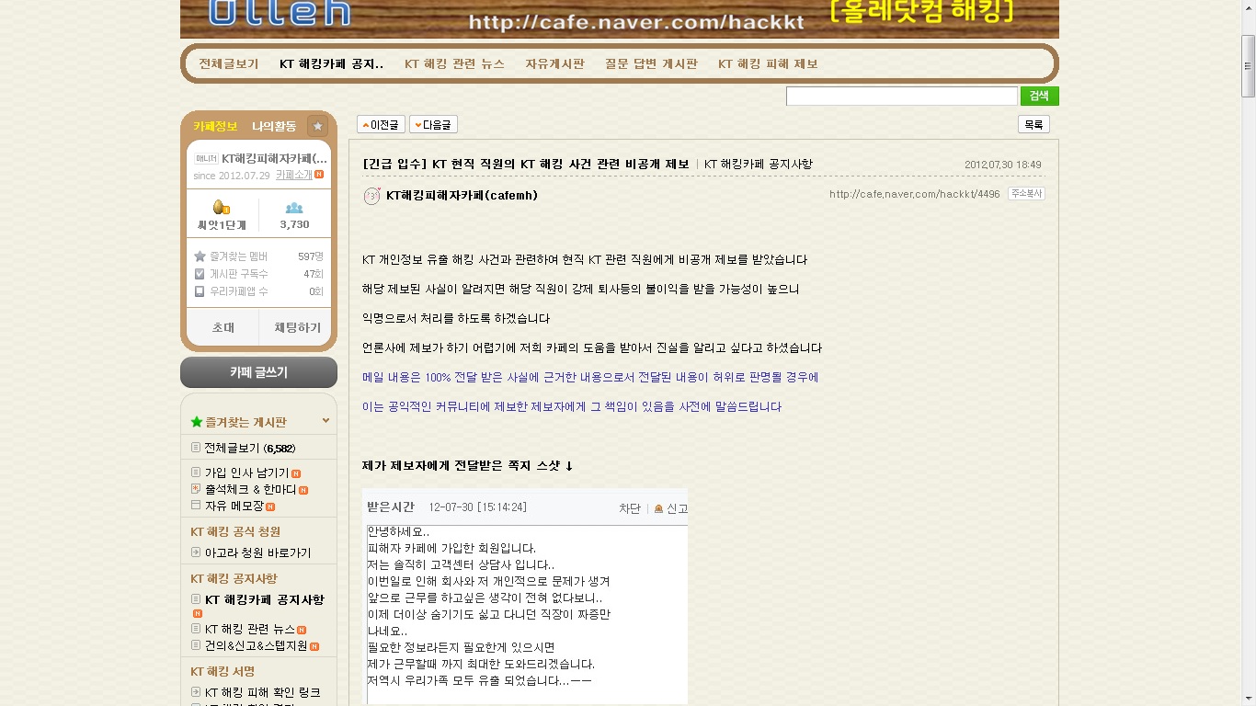Screen dimensions: 1256x706
Task: Click the seed level 씨앗1단계 egg icon
Action: pos(221,207)
